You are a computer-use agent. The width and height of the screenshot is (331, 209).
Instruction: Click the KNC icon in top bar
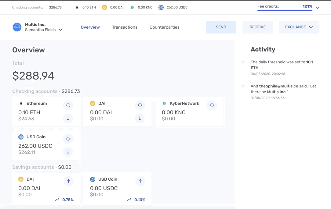point(132,7)
